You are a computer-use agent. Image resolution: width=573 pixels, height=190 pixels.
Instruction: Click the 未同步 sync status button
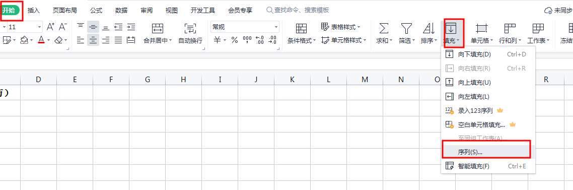558,11
